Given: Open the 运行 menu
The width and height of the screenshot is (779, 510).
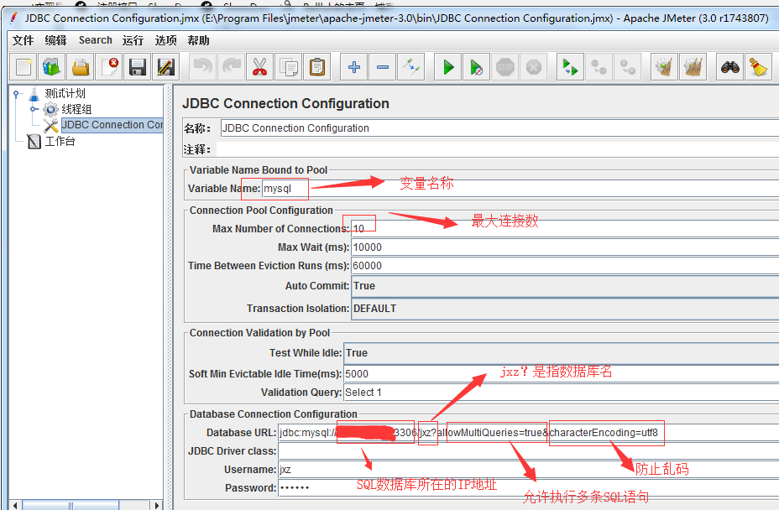Looking at the screenshot, I should point(133,40).
